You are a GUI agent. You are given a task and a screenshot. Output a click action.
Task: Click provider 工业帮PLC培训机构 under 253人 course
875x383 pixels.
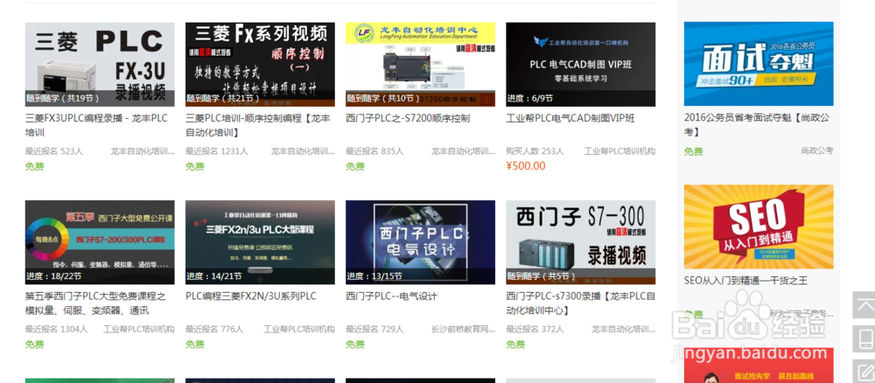[x=620, y=151]
